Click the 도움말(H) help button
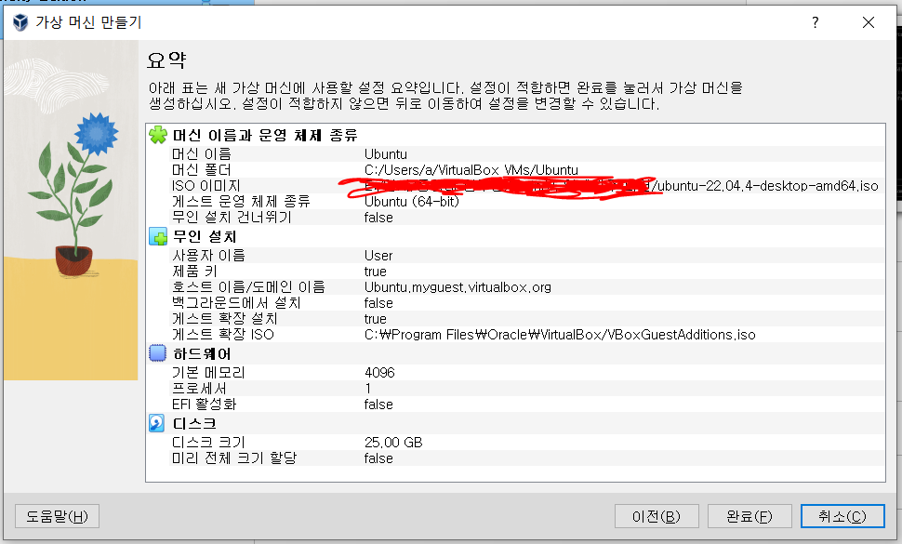The width and height of the screenshot is (902, 544). pos(57,516)
